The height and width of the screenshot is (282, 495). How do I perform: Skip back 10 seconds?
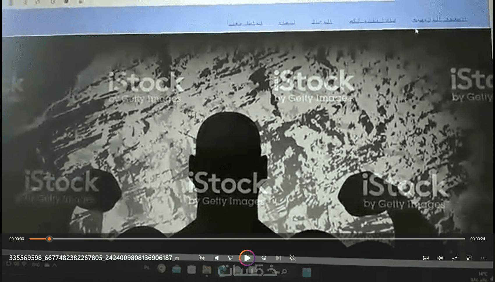click(230, 258)
